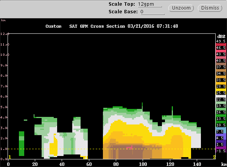This screenshot has height=167, width=227.
Task: Focus the Scale Top input field
Action: tap(150, 4)
